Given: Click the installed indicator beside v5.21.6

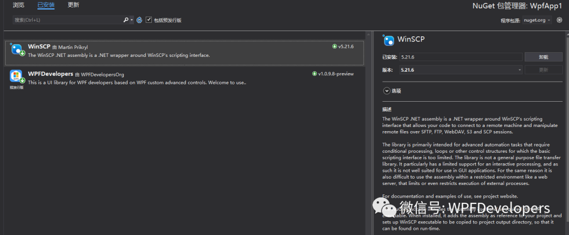Looking at the screenshot, I should (x=335, y=46).
